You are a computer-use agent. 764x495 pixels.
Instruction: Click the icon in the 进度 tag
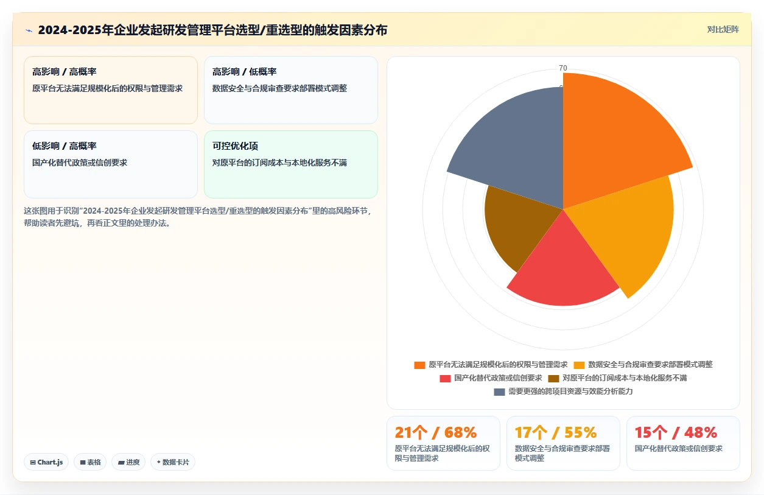tap(121, 463)
